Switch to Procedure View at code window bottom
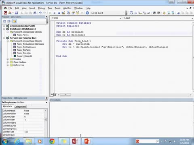194x145 pixels. tap(52, 95)
